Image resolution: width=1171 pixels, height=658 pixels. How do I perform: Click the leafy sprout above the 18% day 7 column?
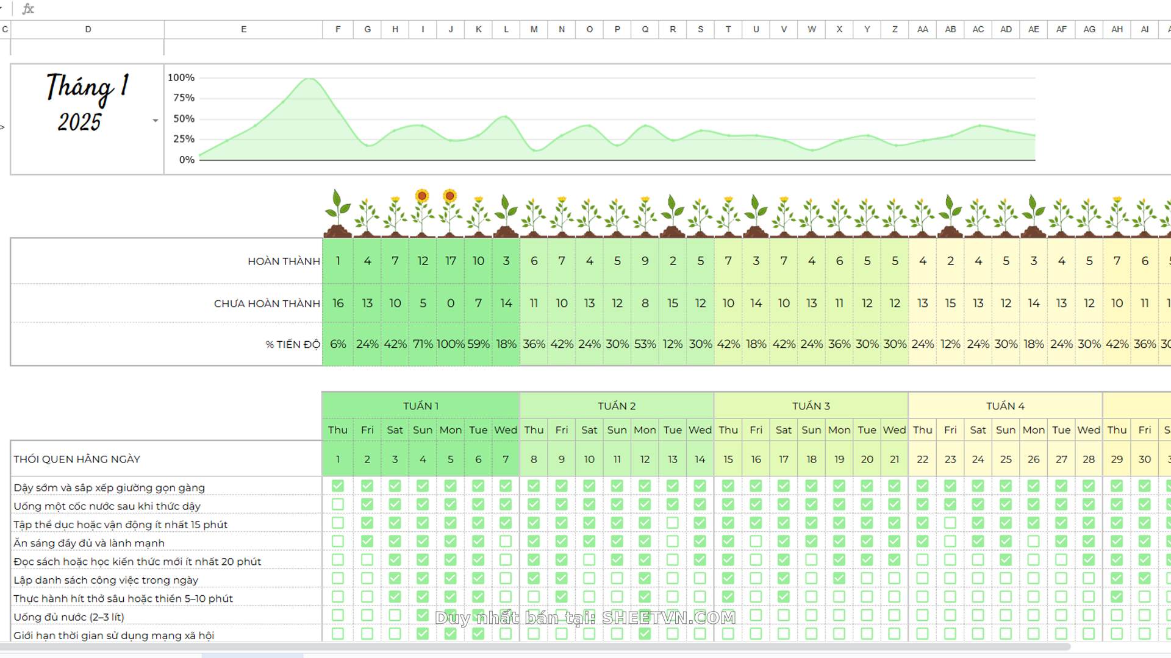(x=506, y=214)
